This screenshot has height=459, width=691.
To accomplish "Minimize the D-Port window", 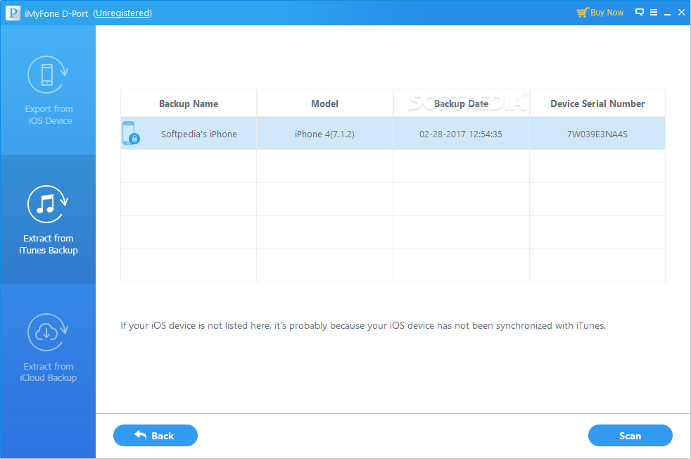I will point(668,13).
